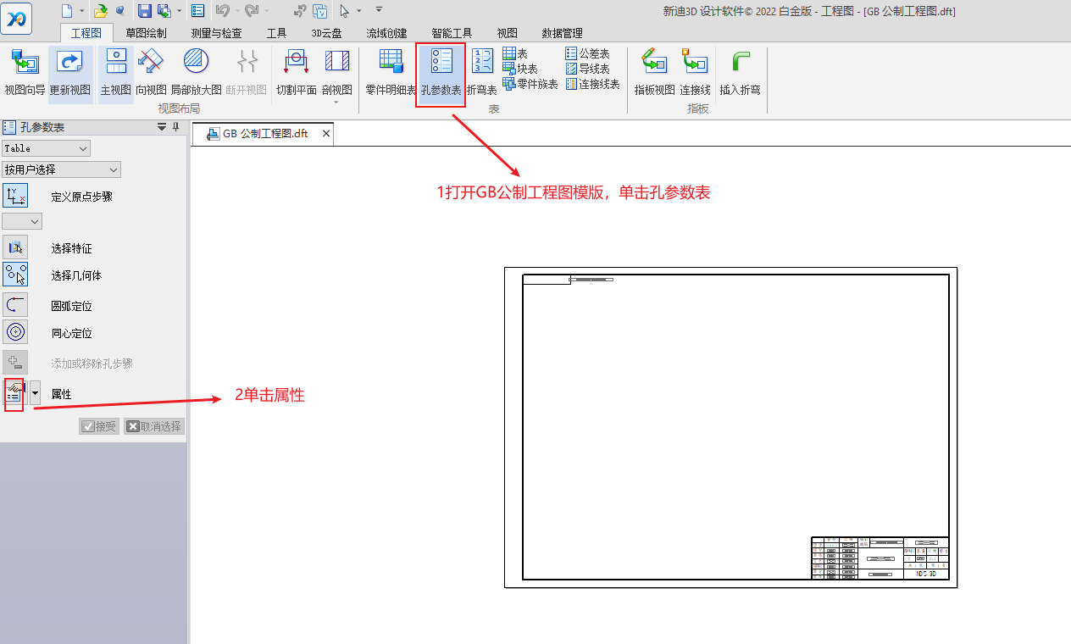Click the 属性 label in panel
This screenshot has height=644, width=1071.
pyautogui.click(x=61, y=394)
